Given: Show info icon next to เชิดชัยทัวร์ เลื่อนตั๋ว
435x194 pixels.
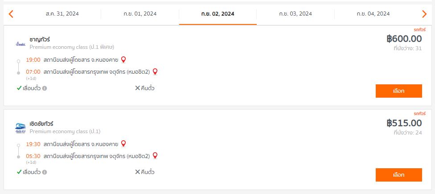Looking at the screenshot, I should [x=45, y=172].
